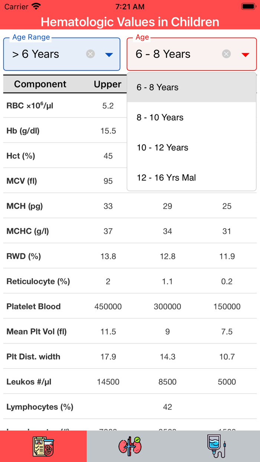
Task: Clear the Age Range field via its X icon
Action: click(90, 54)
